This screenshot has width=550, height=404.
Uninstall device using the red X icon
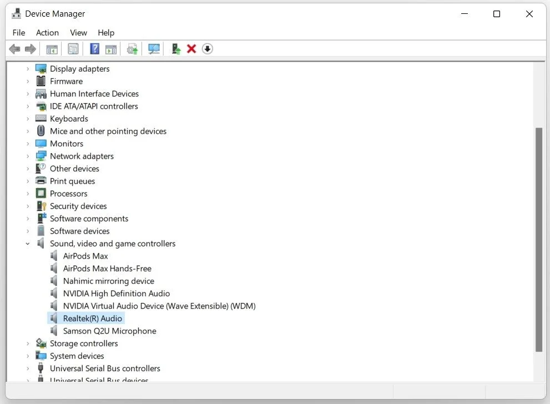(191, 49)
